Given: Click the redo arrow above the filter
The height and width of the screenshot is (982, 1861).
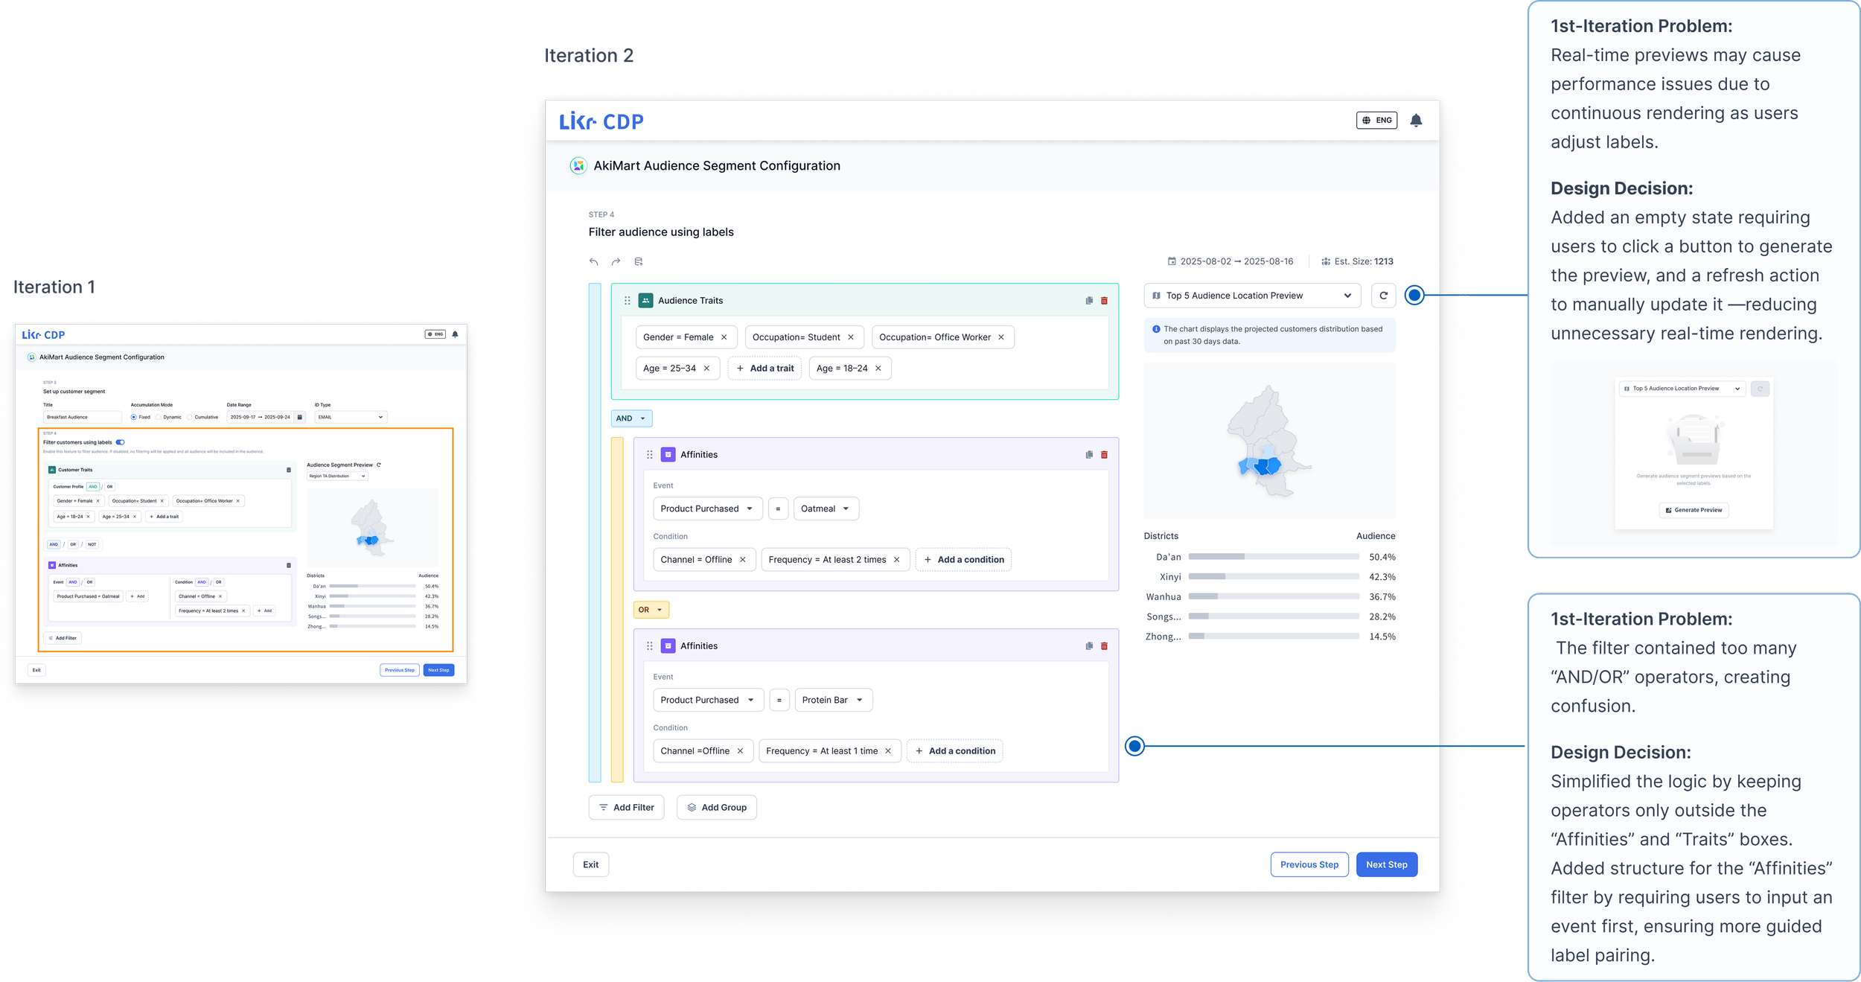Looking at the screenshot, I should 616,262.
